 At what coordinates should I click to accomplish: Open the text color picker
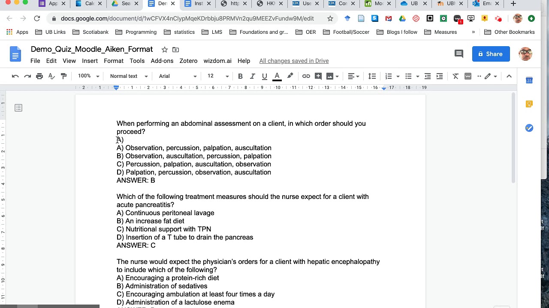[277, 76]
